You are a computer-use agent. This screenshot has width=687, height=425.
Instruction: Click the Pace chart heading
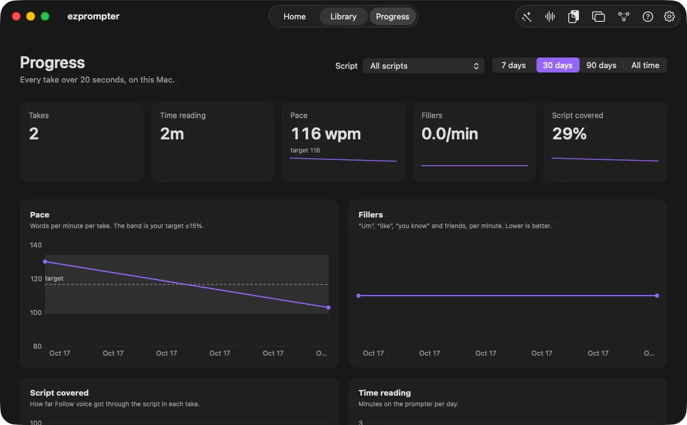pyautogui.click(x=39, y=215)
